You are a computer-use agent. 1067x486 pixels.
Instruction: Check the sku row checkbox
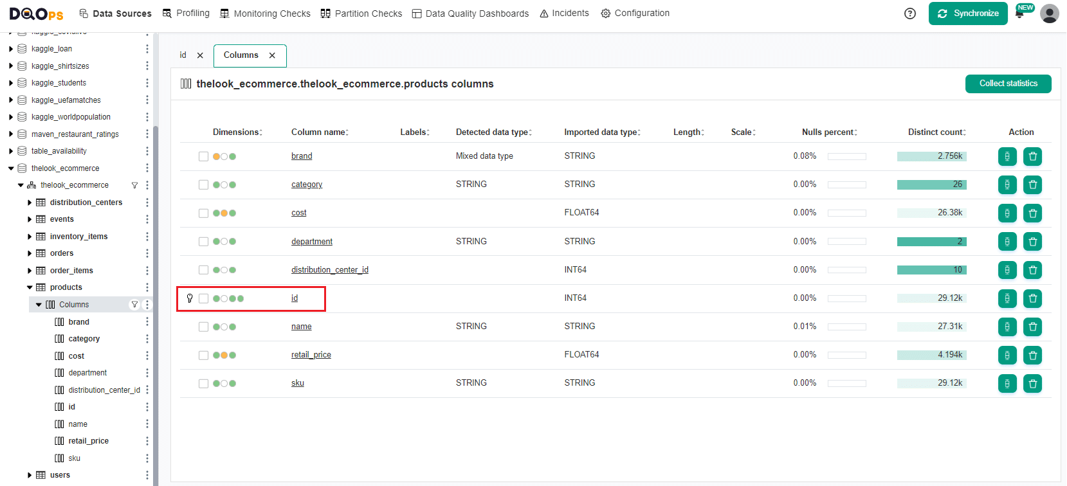coord(203,383)
